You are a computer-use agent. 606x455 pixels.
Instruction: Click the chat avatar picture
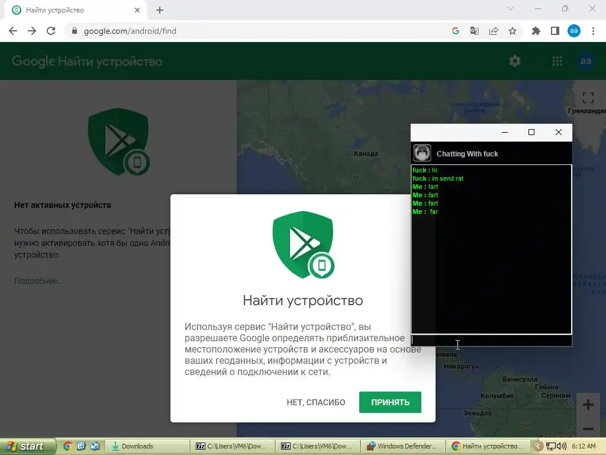click(422, 153)
